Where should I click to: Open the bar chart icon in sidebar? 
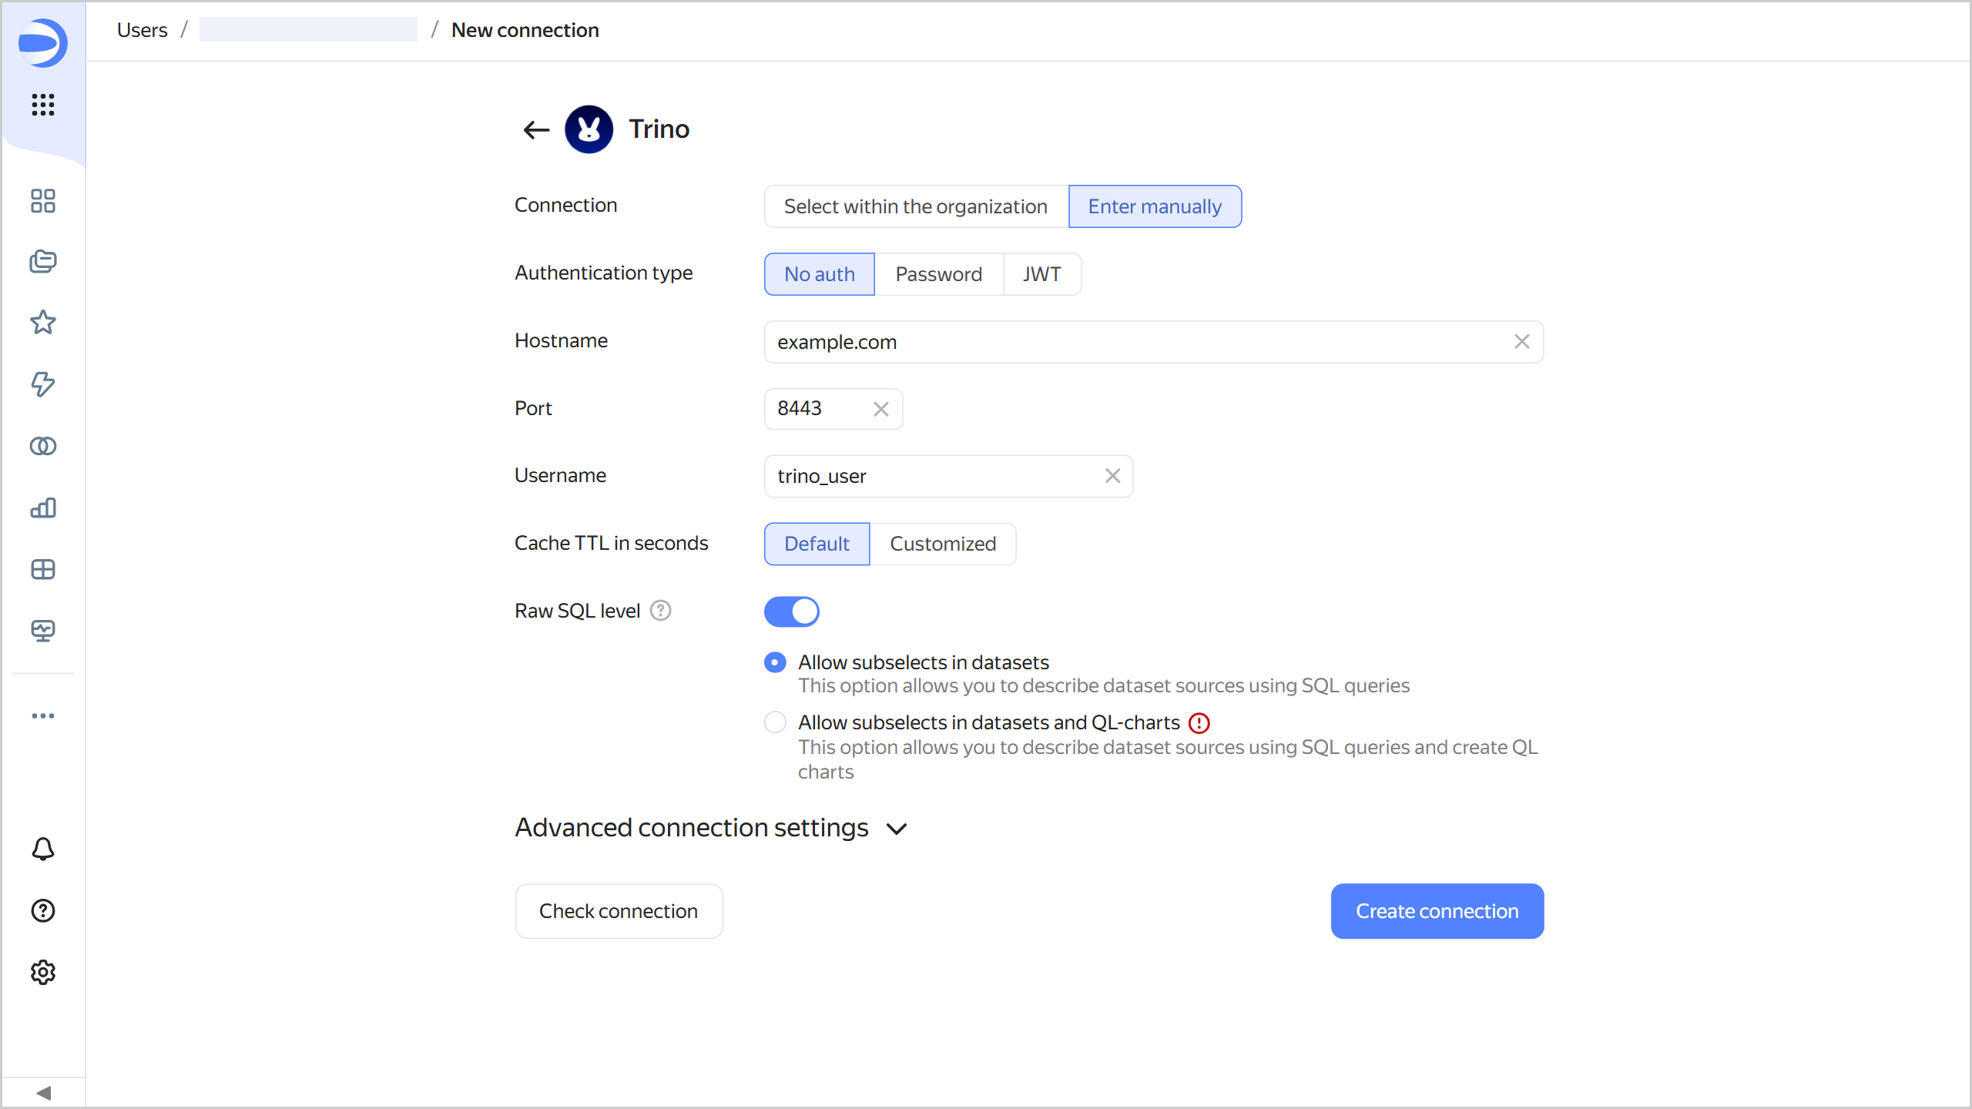coord(43,508)
